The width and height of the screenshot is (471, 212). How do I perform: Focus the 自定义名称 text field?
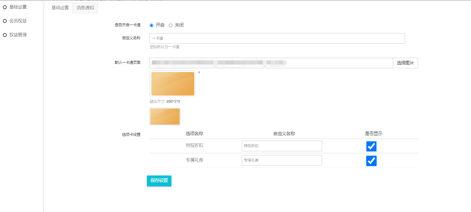277,38
